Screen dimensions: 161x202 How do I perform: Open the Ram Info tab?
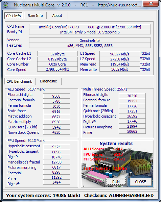coord(35,16)
